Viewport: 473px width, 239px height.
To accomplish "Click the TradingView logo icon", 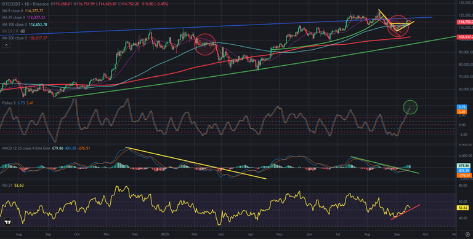I will [8, 223].
